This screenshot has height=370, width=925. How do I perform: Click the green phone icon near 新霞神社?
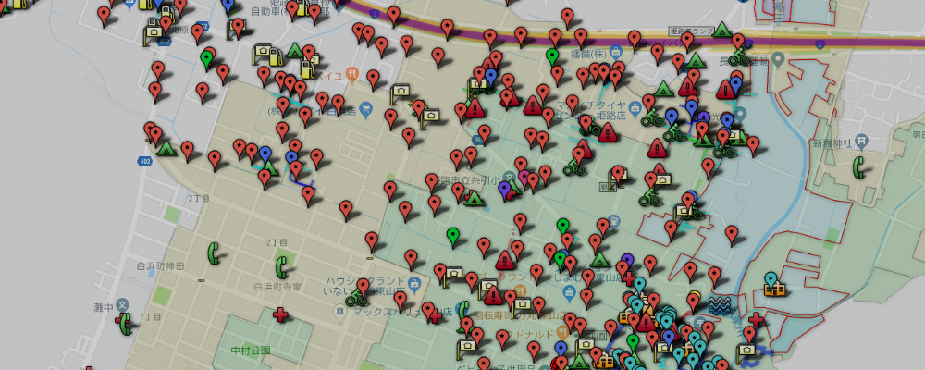(x=858, y=167)
